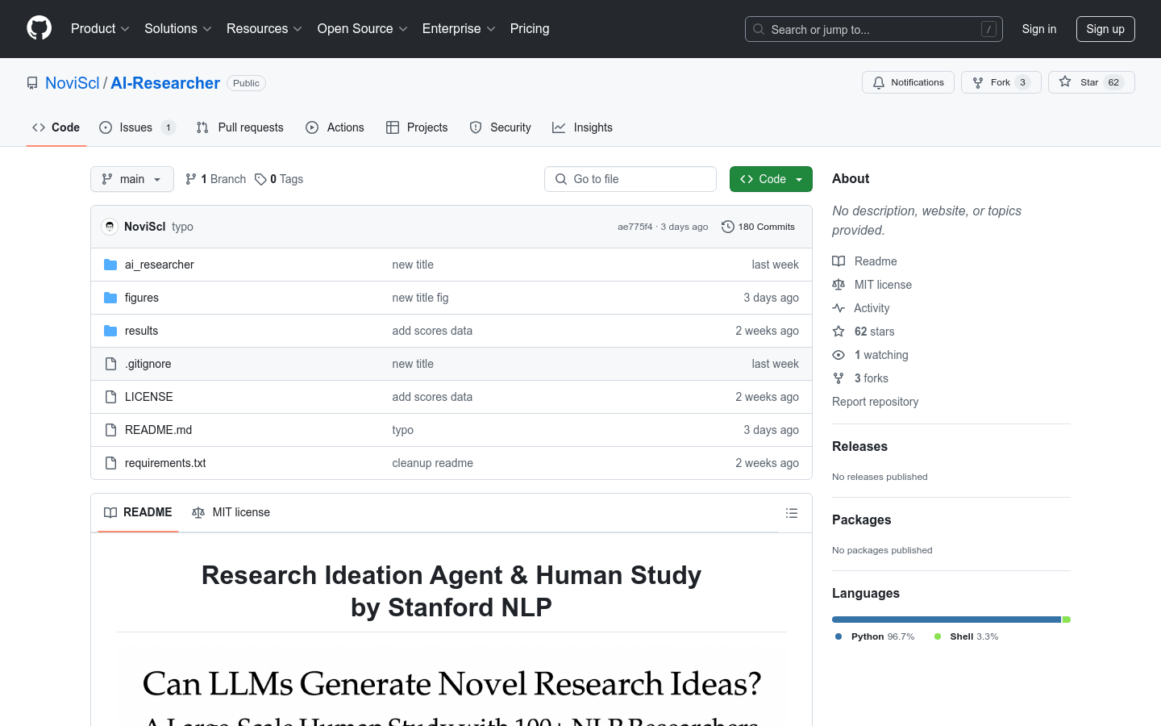Open the .gitignore file
The height and width of the screenshot is (726, 1161).
pyautogui.click(x=148, y=364)
